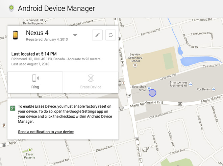Click the Hillhurst Dr label
223x166 pixels.
[x=200, y=122]
